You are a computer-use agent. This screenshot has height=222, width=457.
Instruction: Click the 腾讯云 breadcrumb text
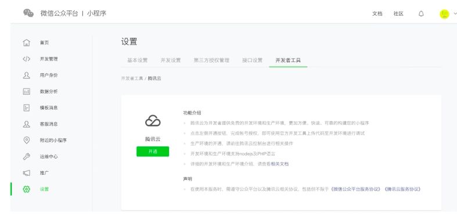[x=154, y=78]
